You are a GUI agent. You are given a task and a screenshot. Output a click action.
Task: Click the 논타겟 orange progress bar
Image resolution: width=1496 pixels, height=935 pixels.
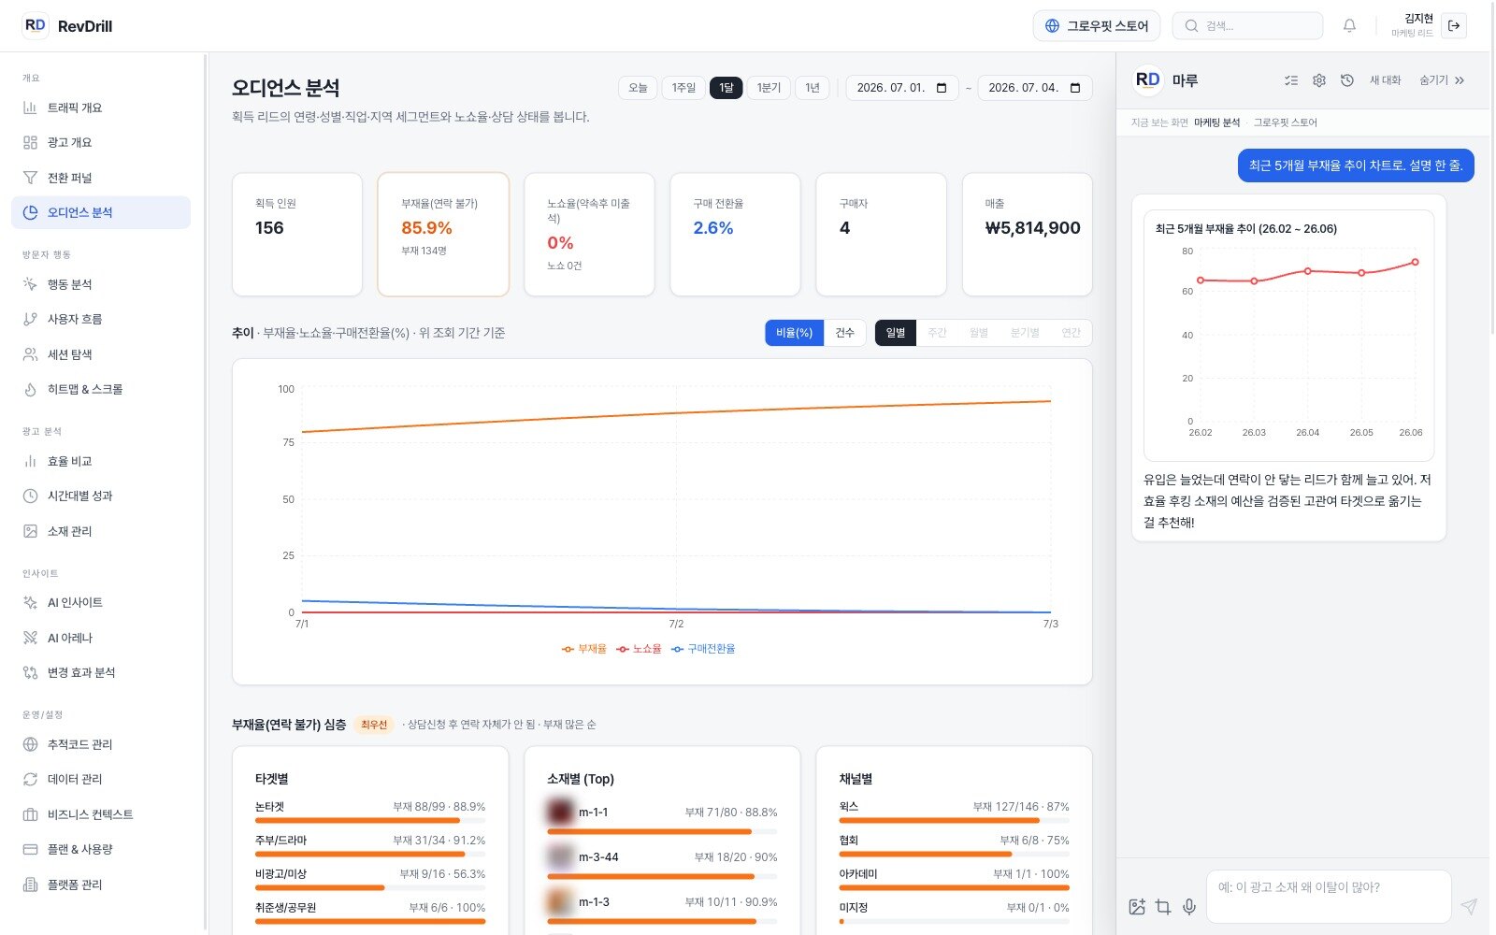point(370,820)
